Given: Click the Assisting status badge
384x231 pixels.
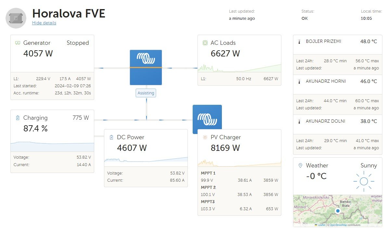Looking at the screenshot, I should pos(146,93).
